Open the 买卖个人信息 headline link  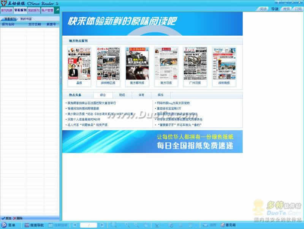click(x=84, y=119)
